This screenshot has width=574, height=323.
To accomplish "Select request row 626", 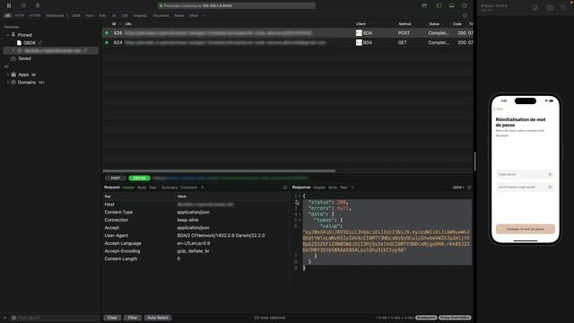I will 288,33.
